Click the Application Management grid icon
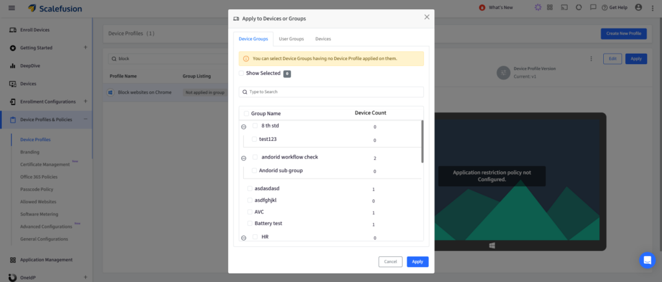The width and height of the screenshot is (662, 282). [x=13, y=259]
